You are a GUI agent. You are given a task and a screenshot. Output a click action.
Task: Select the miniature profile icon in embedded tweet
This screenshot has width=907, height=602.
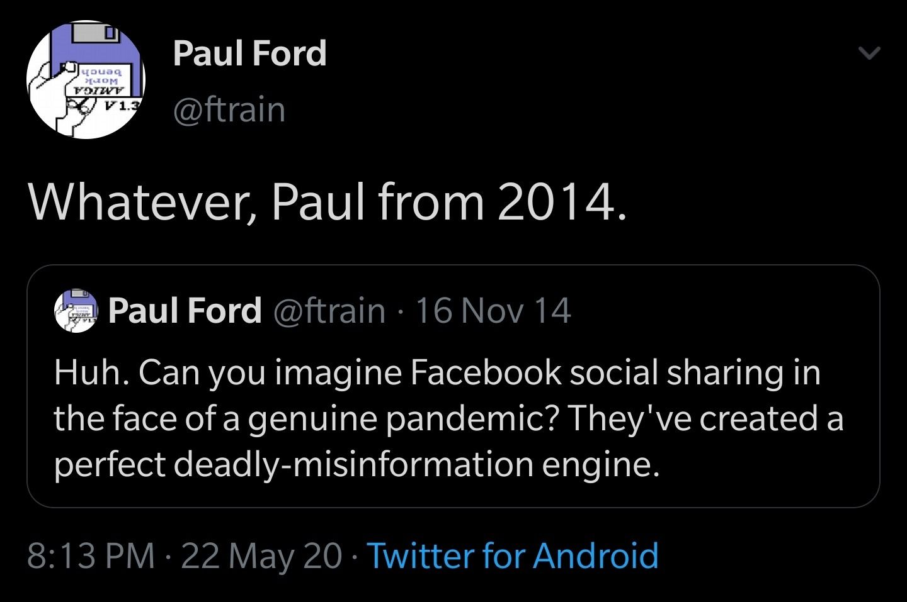(76, 309)
